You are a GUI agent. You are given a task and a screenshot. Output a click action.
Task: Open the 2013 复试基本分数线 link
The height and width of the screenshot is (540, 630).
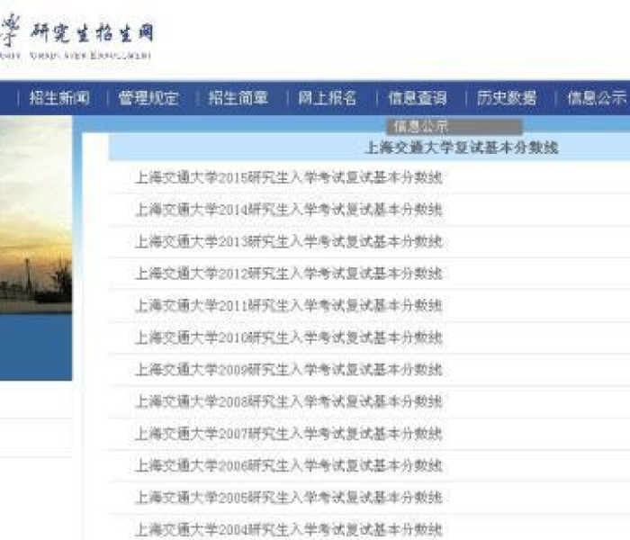point(289,242)
